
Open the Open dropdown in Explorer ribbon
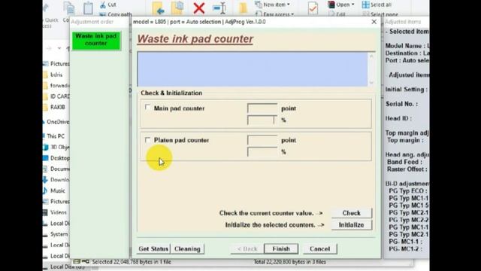coord(341,5)
